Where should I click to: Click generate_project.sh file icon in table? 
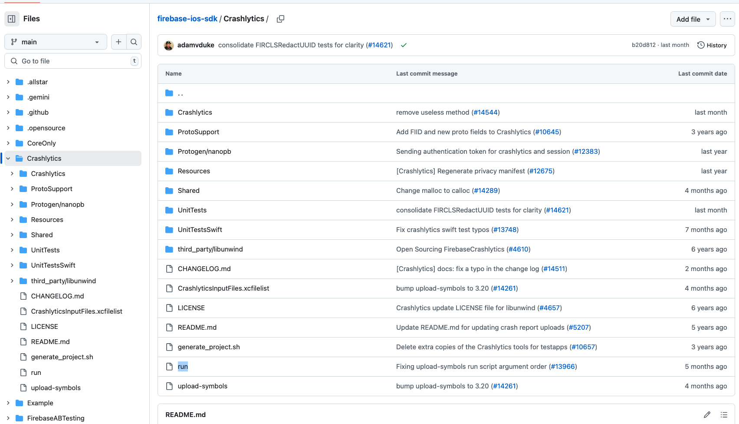tap(169, 347)
